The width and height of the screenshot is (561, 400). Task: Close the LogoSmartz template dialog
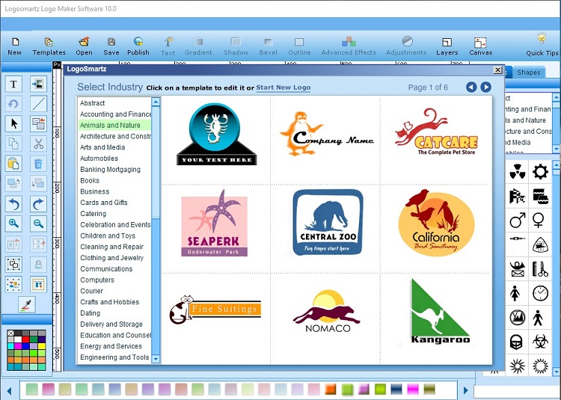(497, 70)
